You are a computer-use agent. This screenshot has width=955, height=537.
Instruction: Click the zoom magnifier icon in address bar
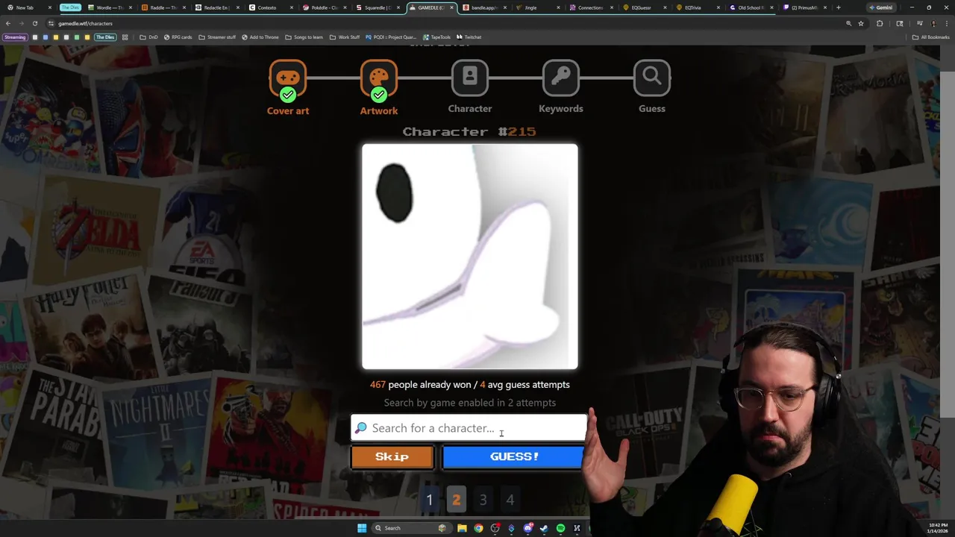point(848,23)
